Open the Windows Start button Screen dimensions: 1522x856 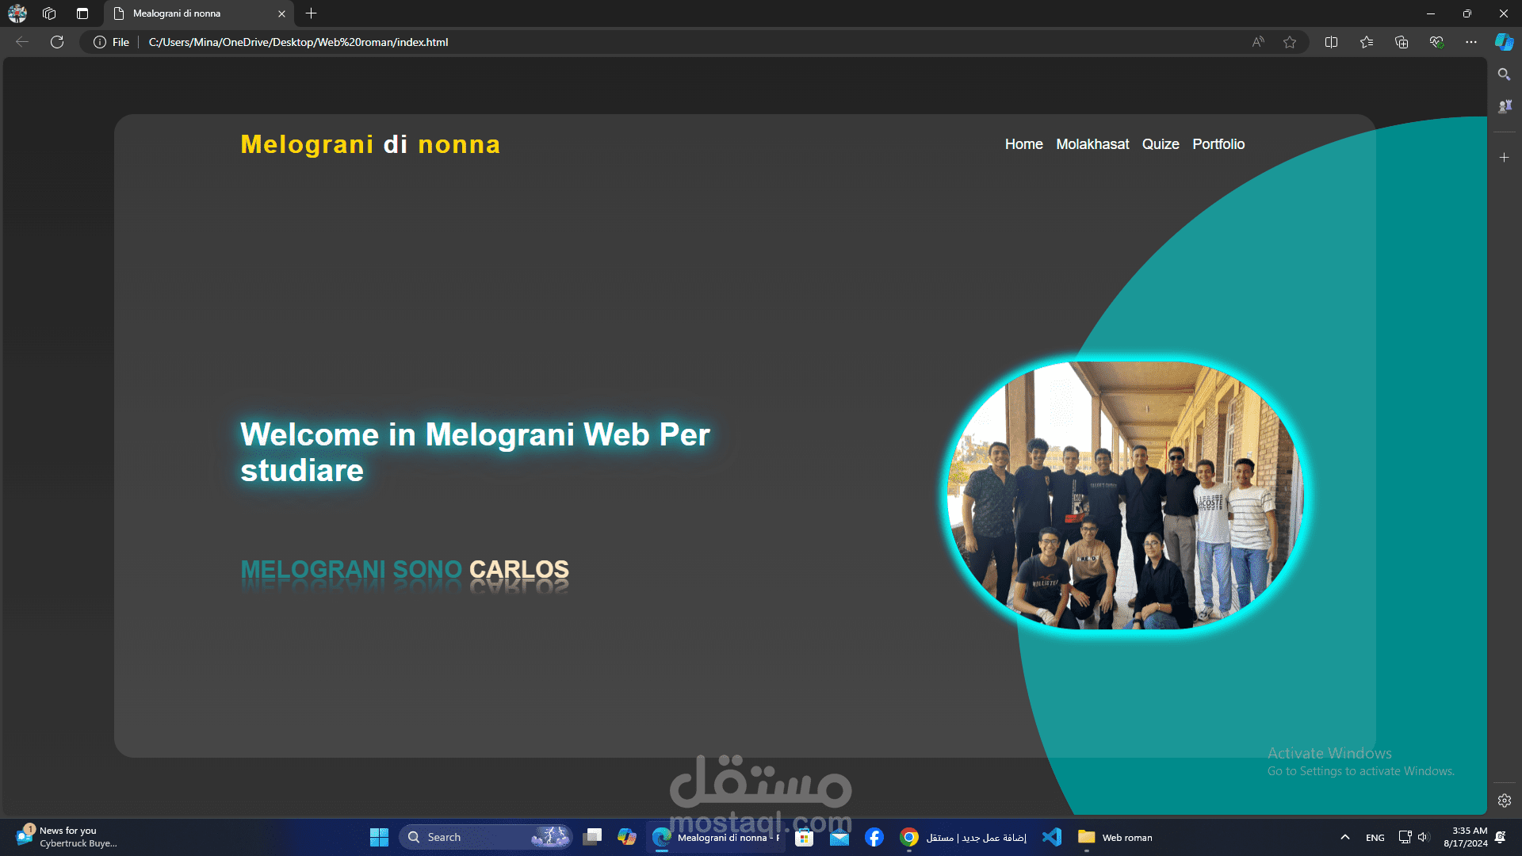(x=379, y=837)
